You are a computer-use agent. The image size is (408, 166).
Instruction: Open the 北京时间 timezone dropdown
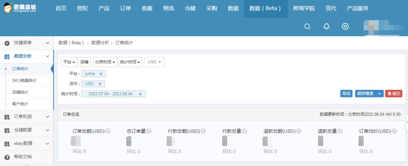(x=105, y=62)
